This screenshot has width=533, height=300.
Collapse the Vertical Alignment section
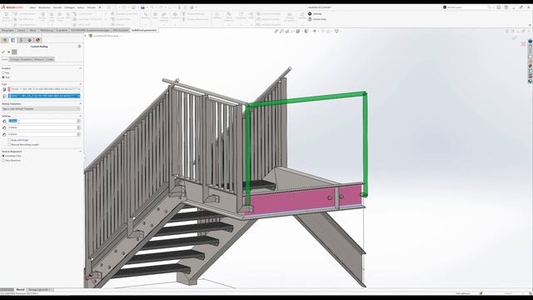[x=81, y=152]
